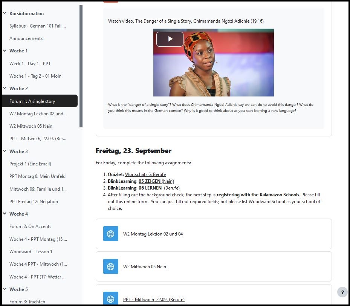Click the globe icon beside W2 Montag Lektion 02 und 04
Viewport: 350px width, 306px height.
pyautogui.click(x=111, y=234)
